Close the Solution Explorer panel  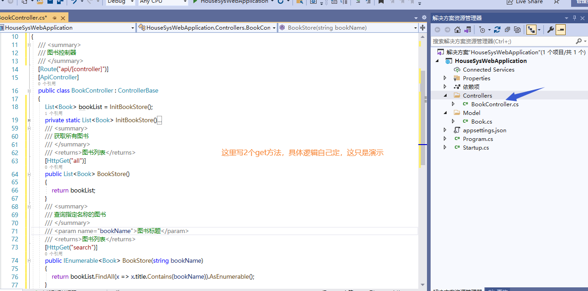point(583,18)
